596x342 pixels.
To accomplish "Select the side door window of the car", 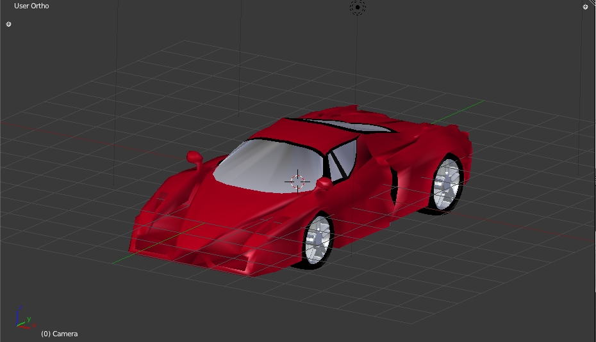I will point(343,159).
